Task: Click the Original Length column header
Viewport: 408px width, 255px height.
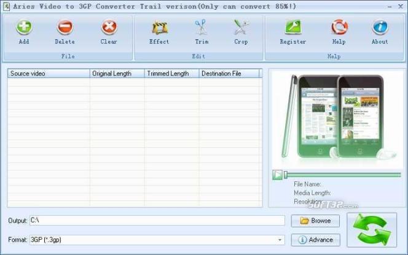Action: click(117, 74)
